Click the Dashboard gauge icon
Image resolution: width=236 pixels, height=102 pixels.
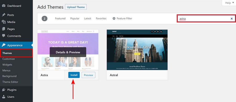(4, 6)
